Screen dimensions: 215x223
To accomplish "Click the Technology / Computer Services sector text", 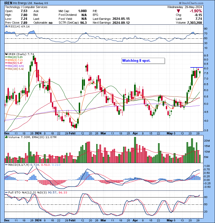I will point(26,7).
